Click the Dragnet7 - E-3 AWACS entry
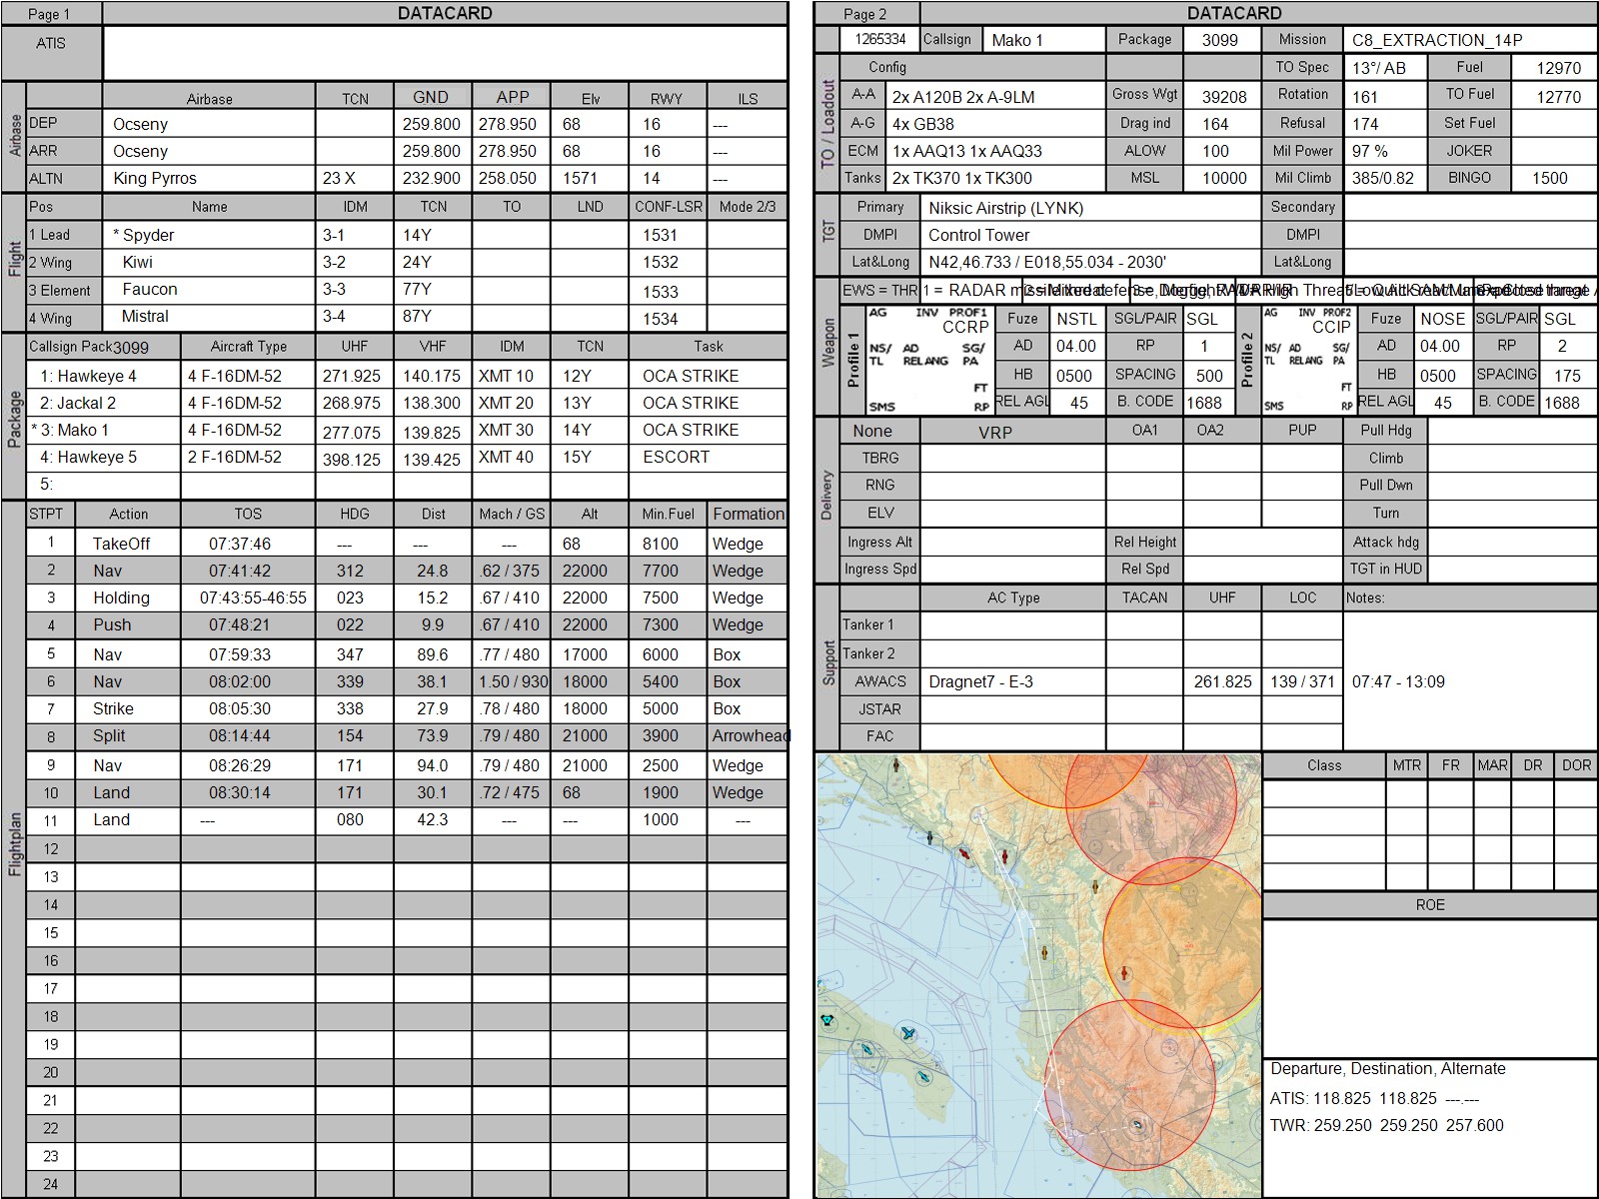 pyautogui.click(x=1012, y=681)
